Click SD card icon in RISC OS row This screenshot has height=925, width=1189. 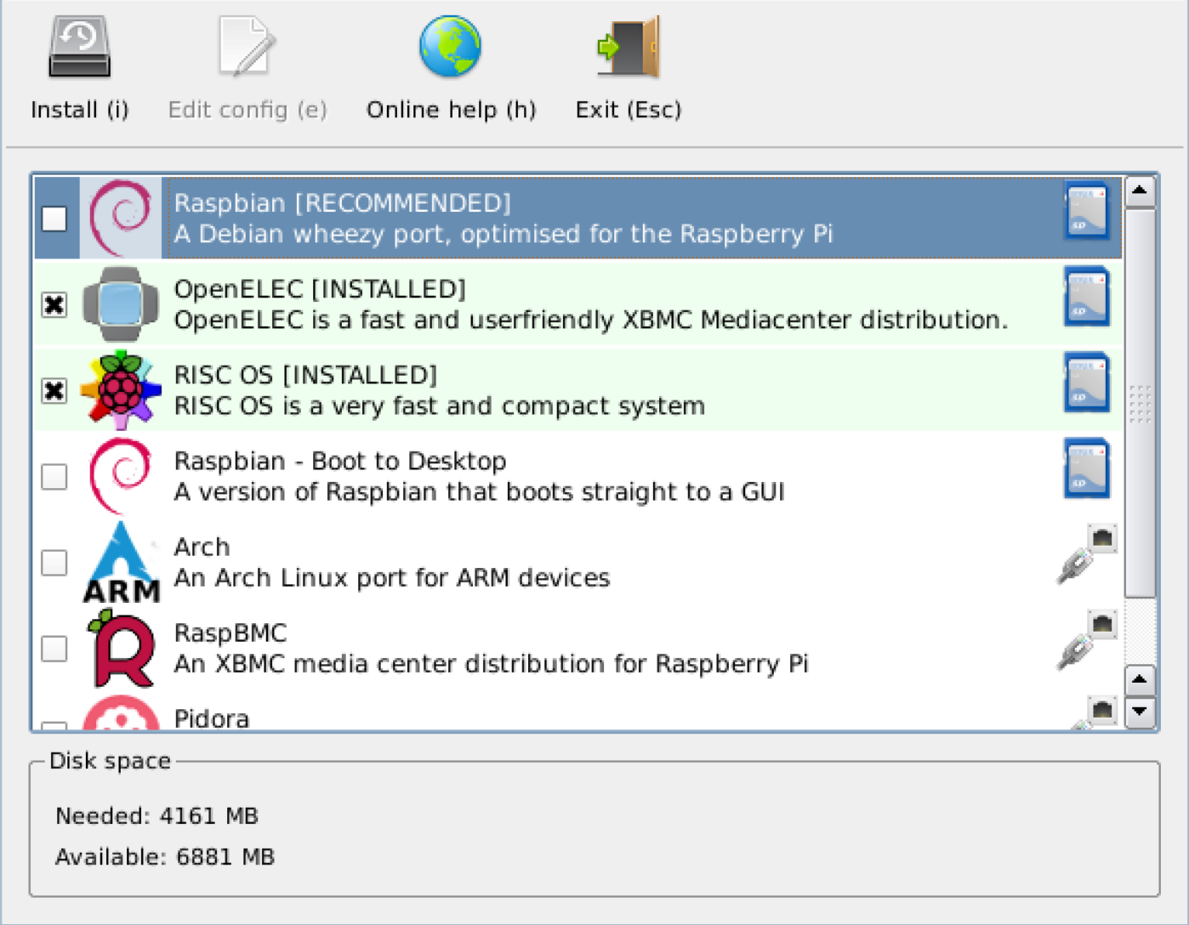[1087, 382]
